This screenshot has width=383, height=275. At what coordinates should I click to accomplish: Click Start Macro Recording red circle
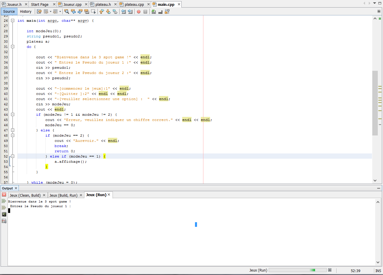139,12
